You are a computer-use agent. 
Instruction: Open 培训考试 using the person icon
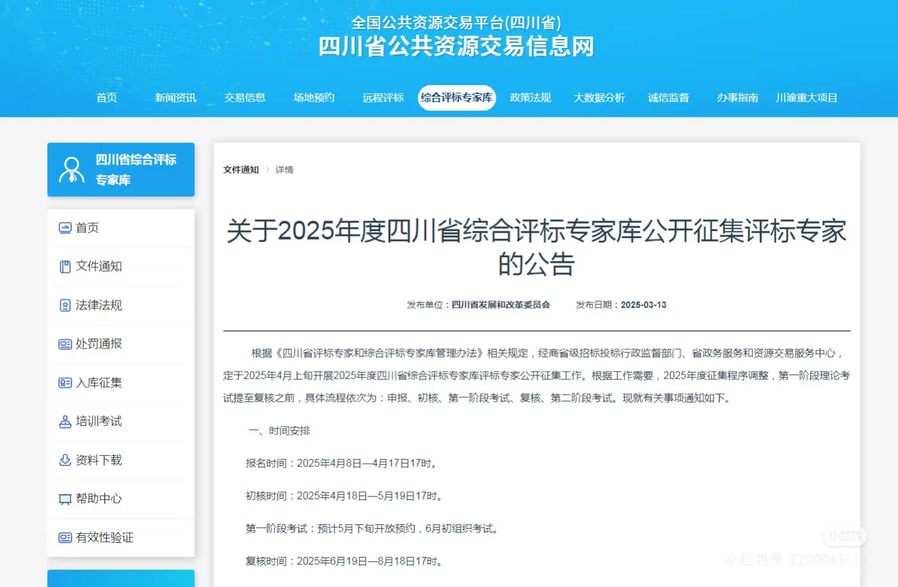65,421
